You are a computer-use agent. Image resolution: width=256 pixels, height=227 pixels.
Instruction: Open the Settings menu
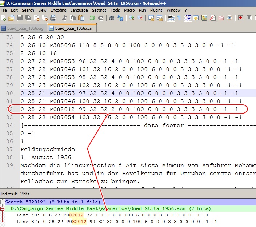tap(99, 10)
